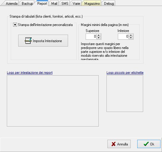Go to the SMS tab
162x152 pixels.
(65, 4)
